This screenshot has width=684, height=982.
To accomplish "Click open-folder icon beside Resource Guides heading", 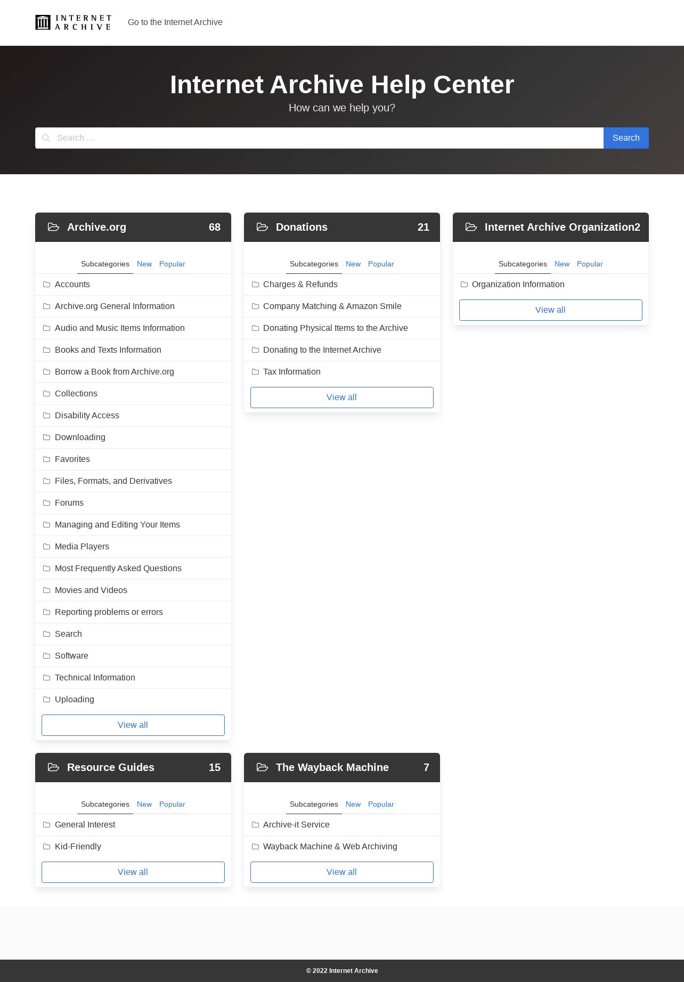I will click(x=53, y=767).
